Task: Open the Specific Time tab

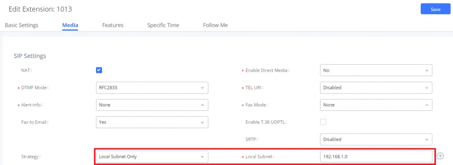Action: pyautogui.click(x=163, y=25)
